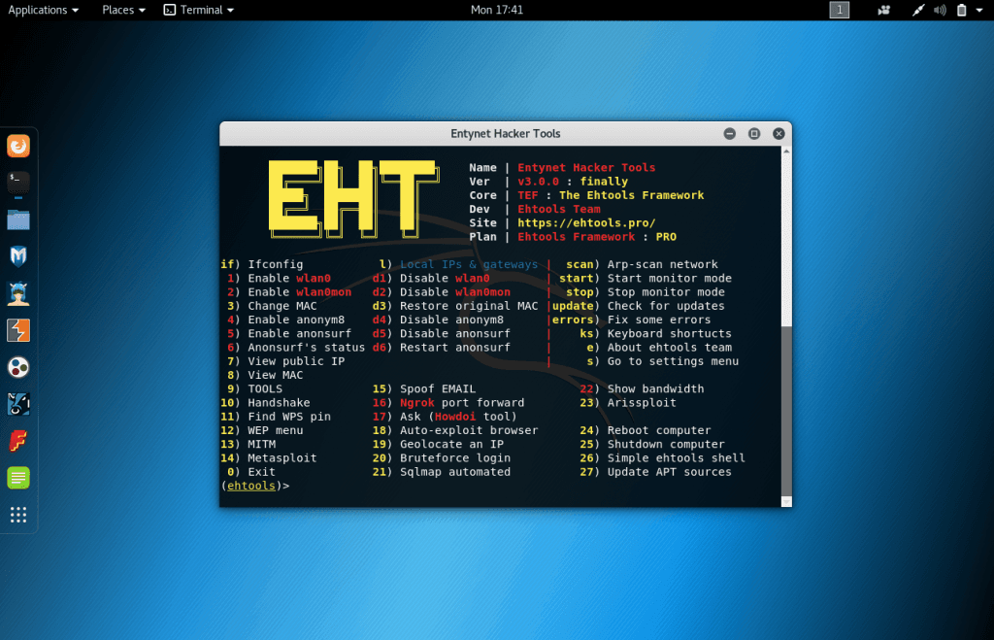The width and height of the screenshot is (994, 640).
Task: Launch Burp Suite dock icon
Action: (18, 330)
